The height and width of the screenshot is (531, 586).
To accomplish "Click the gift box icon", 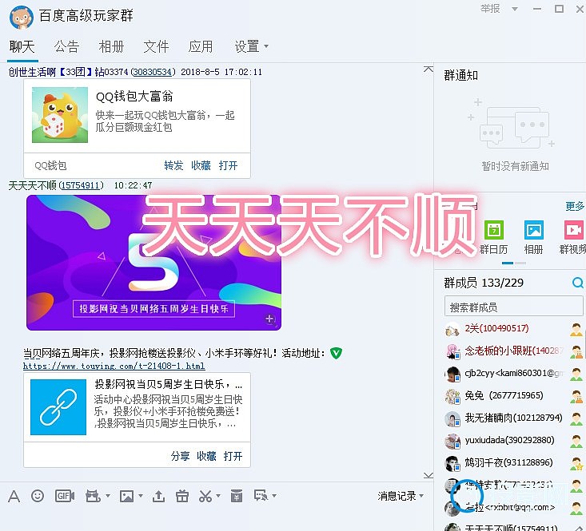I will [x=182, y=497].
